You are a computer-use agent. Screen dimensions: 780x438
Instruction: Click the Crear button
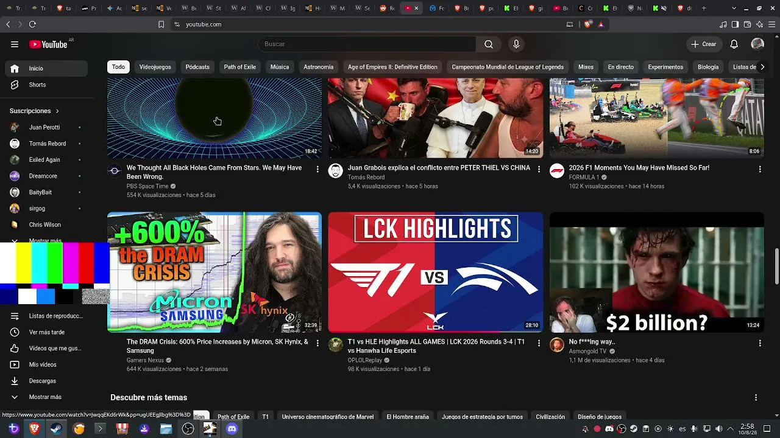[704, 44]
